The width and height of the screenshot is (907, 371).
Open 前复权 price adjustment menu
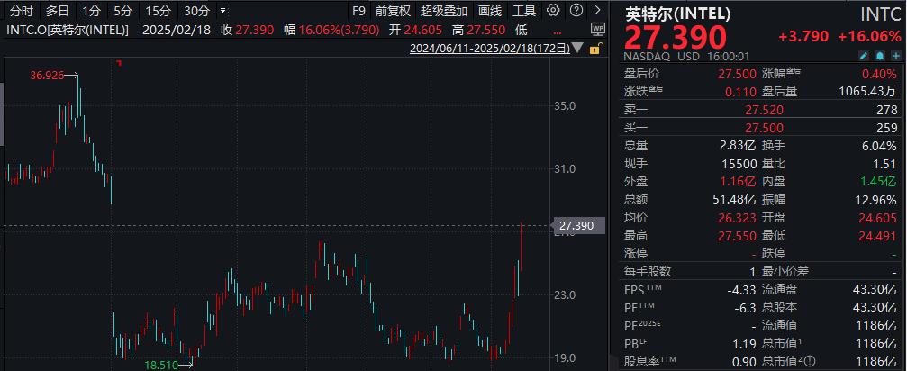tap(393, 11)
